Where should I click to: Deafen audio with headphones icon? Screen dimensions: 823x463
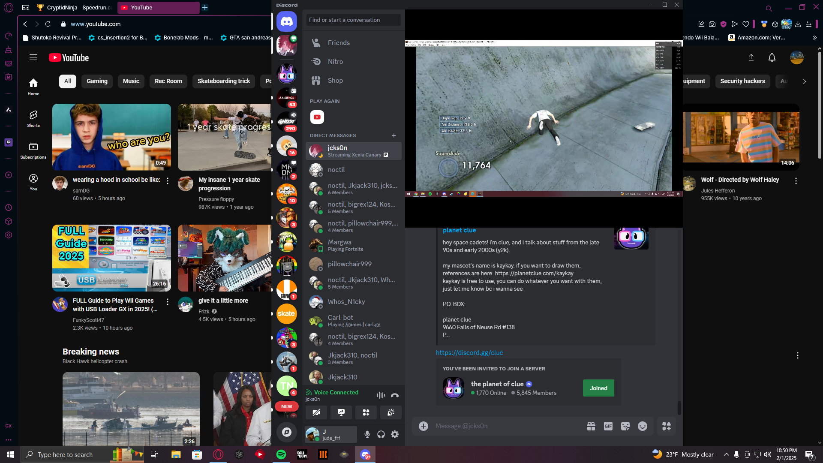click(x=381, y=434)
